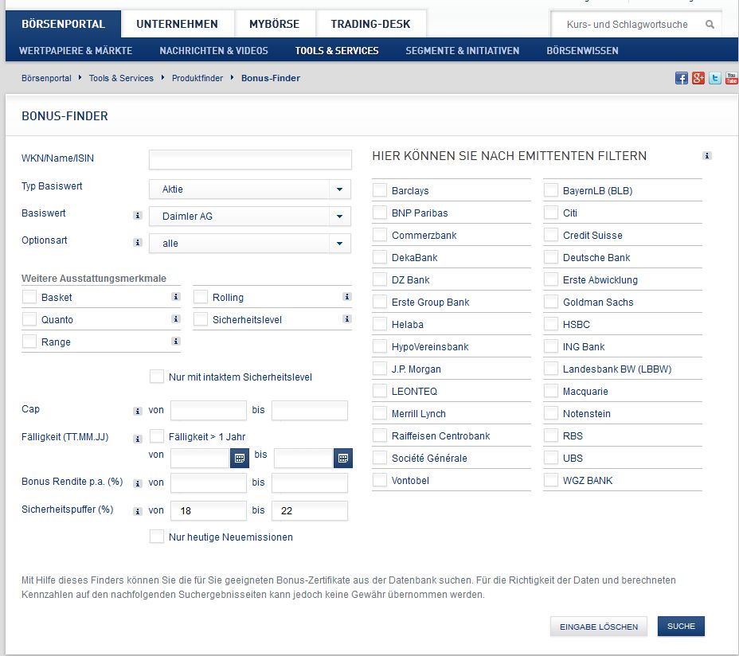Expand the Optionsart dropdown
The height and width of the screenshot is (656, 739).
click(x=250, y=243)
